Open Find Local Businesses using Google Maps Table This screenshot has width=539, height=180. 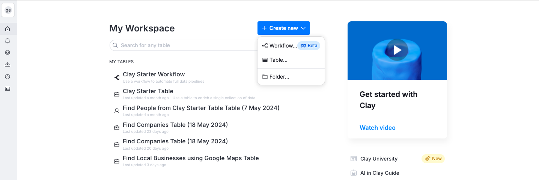pos(191,158)
